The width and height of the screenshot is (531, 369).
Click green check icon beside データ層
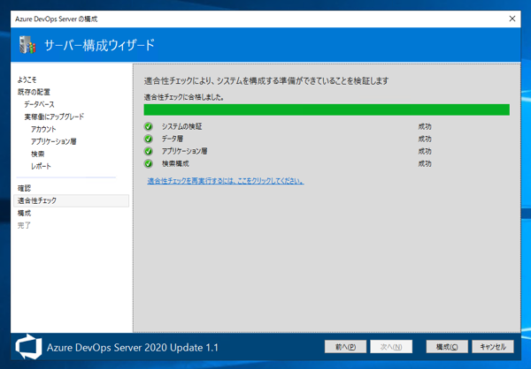point(149,139)
